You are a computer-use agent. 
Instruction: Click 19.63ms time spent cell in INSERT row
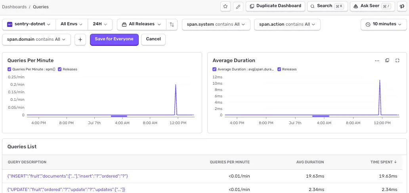(388, 176)
